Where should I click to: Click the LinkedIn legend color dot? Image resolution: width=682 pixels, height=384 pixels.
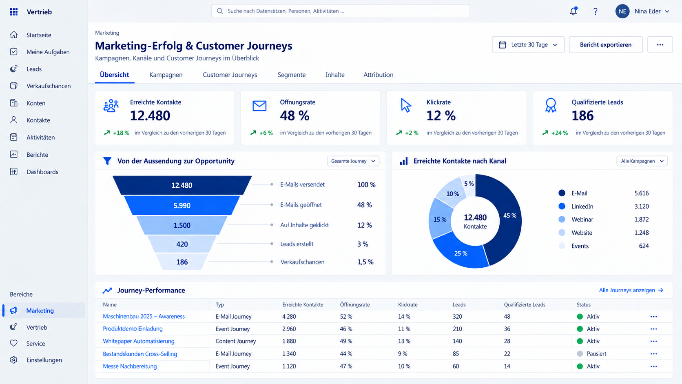(x=562, y=206)
